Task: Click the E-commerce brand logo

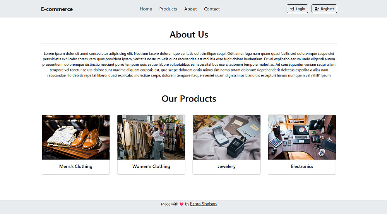Action: pyautogui.click(x=57, y=9)
